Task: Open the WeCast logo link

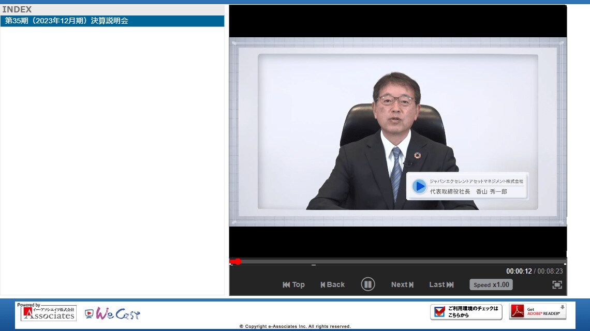Action: (113, 313)
